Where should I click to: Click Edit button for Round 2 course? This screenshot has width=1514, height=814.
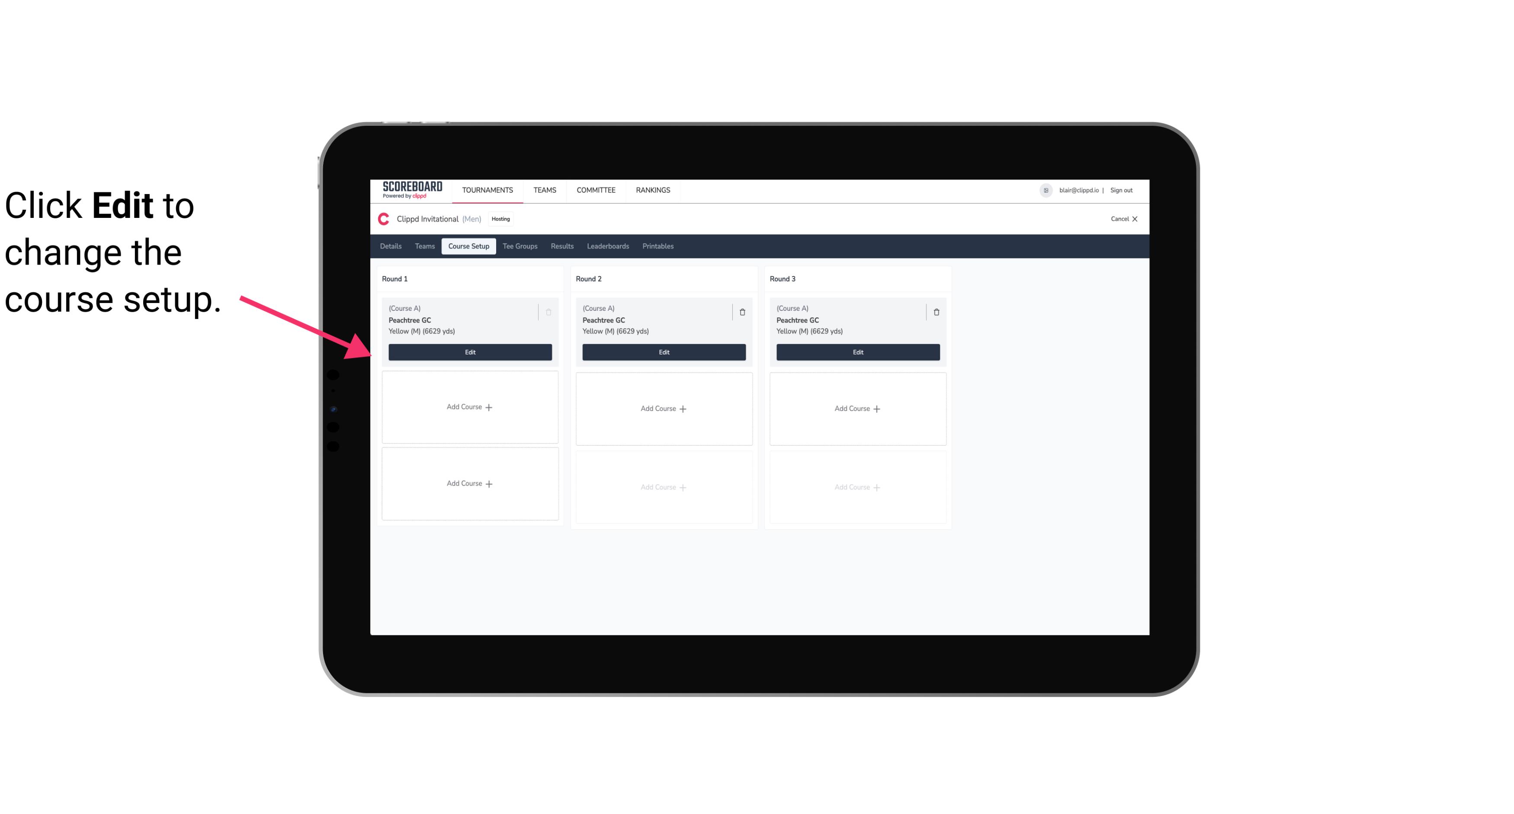click(663, 352)
